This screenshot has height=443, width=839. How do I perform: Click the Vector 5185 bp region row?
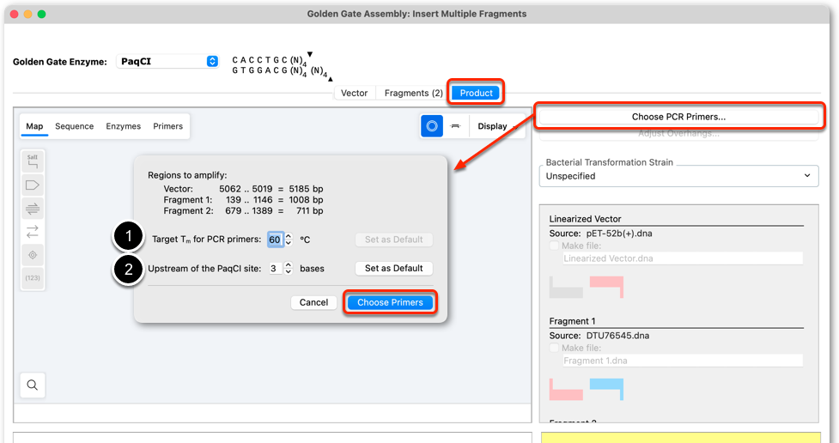point(243,189)
